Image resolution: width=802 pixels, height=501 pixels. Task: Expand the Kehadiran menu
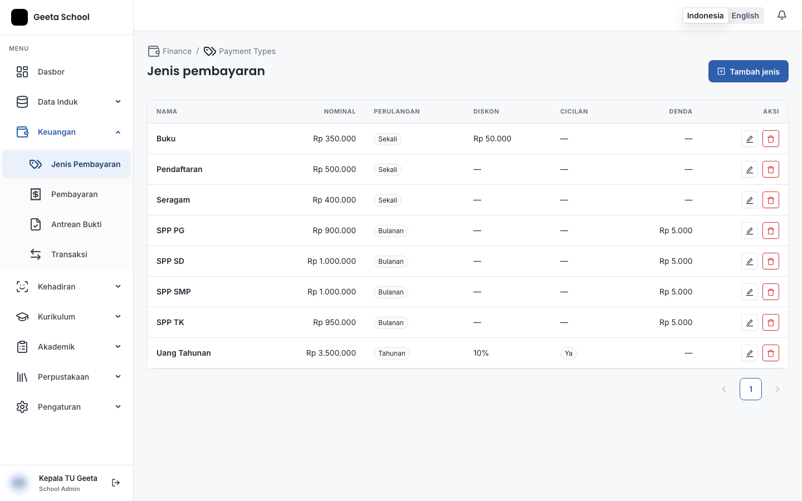[67, 287]
